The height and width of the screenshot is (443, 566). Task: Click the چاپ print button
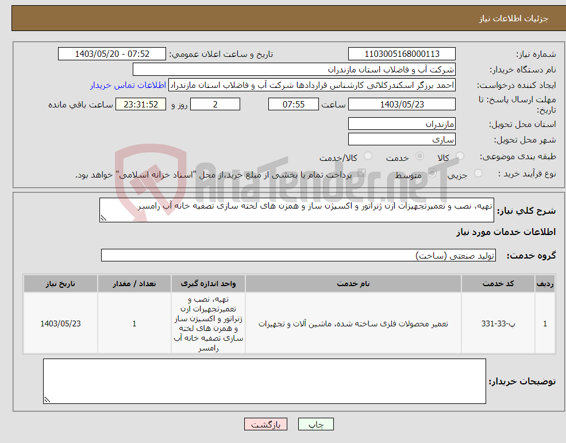pyautogui.click(x=316, y=424)
